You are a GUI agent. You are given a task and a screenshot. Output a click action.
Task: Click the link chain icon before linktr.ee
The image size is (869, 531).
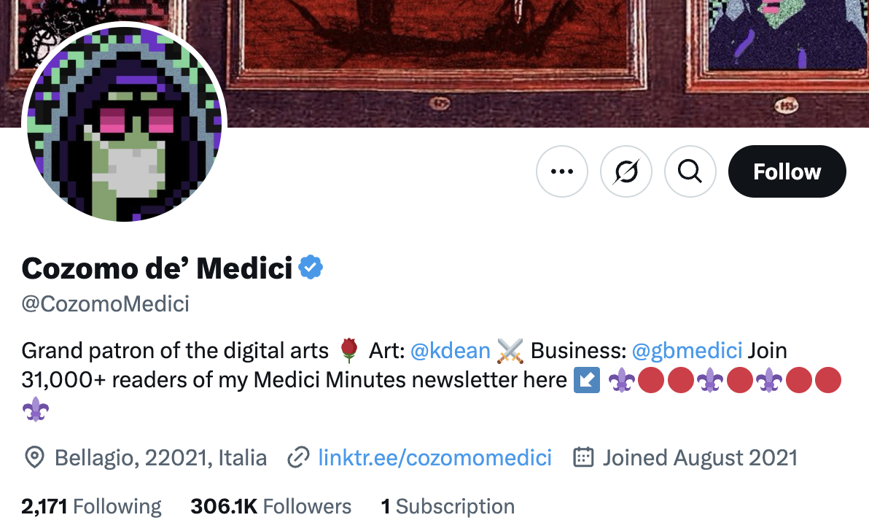pyautogui.click(x=298, y=457)
